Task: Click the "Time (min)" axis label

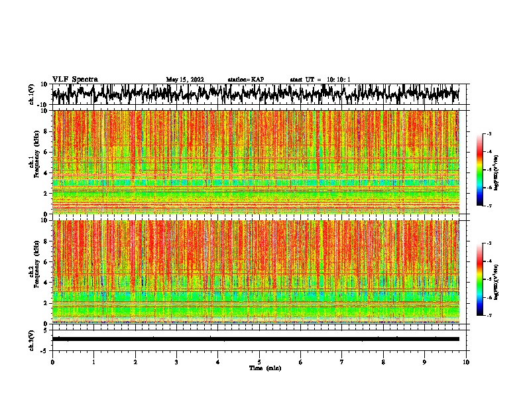Action: pyautogui.click(x=265, y=368)
